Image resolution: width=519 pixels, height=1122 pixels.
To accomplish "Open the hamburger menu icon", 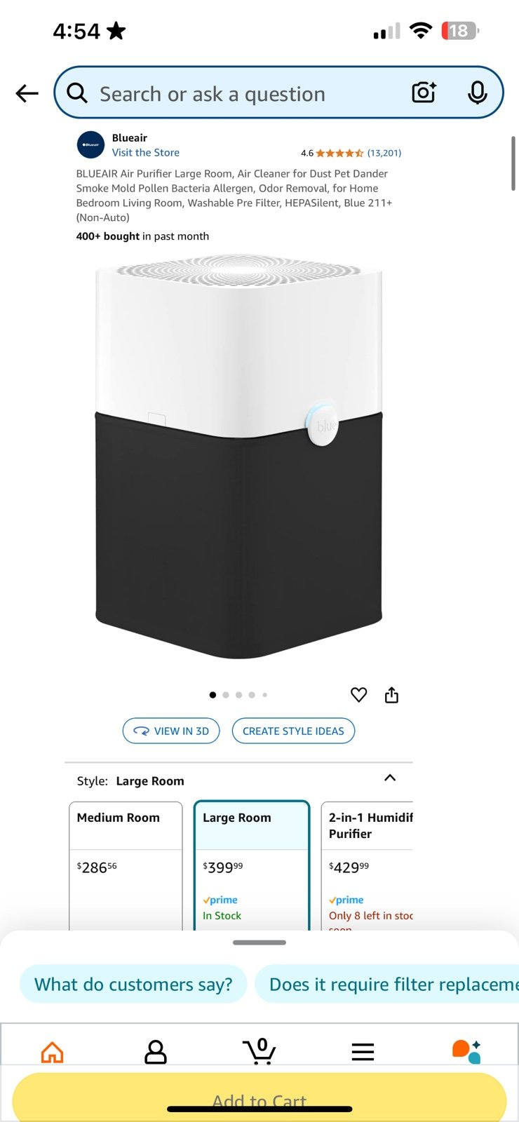I will (363, 1052).
